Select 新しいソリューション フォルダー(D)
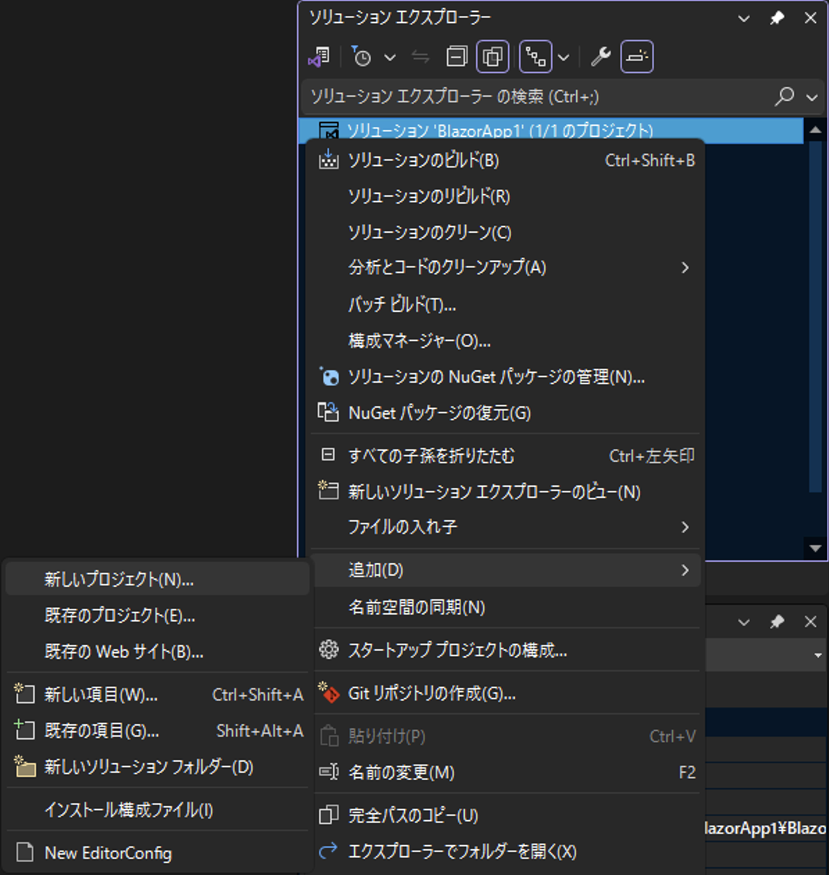 click(158, 767)
